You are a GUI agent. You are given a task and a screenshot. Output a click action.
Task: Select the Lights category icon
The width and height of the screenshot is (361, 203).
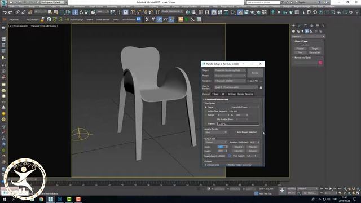point(302,31)
